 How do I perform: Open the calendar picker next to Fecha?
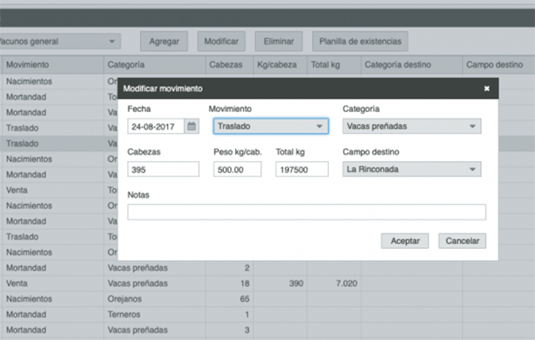tap(191, 126)
